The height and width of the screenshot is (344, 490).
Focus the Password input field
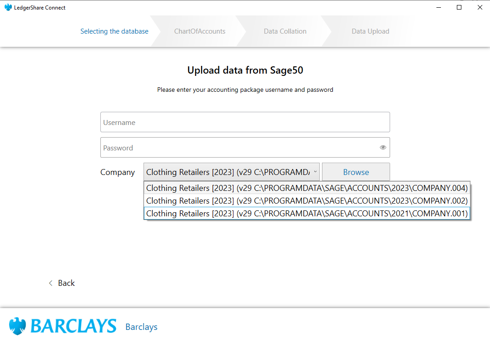[x=238, y=148]
